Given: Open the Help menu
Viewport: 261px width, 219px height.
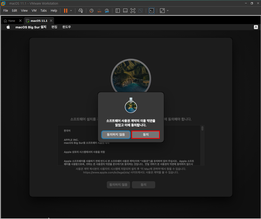Looking at the screenshot, I should click(x=54, y=10).
